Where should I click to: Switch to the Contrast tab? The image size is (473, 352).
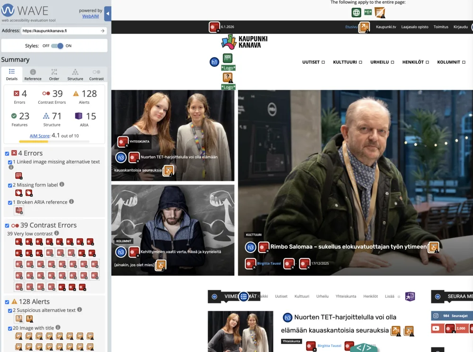point(96,75)
